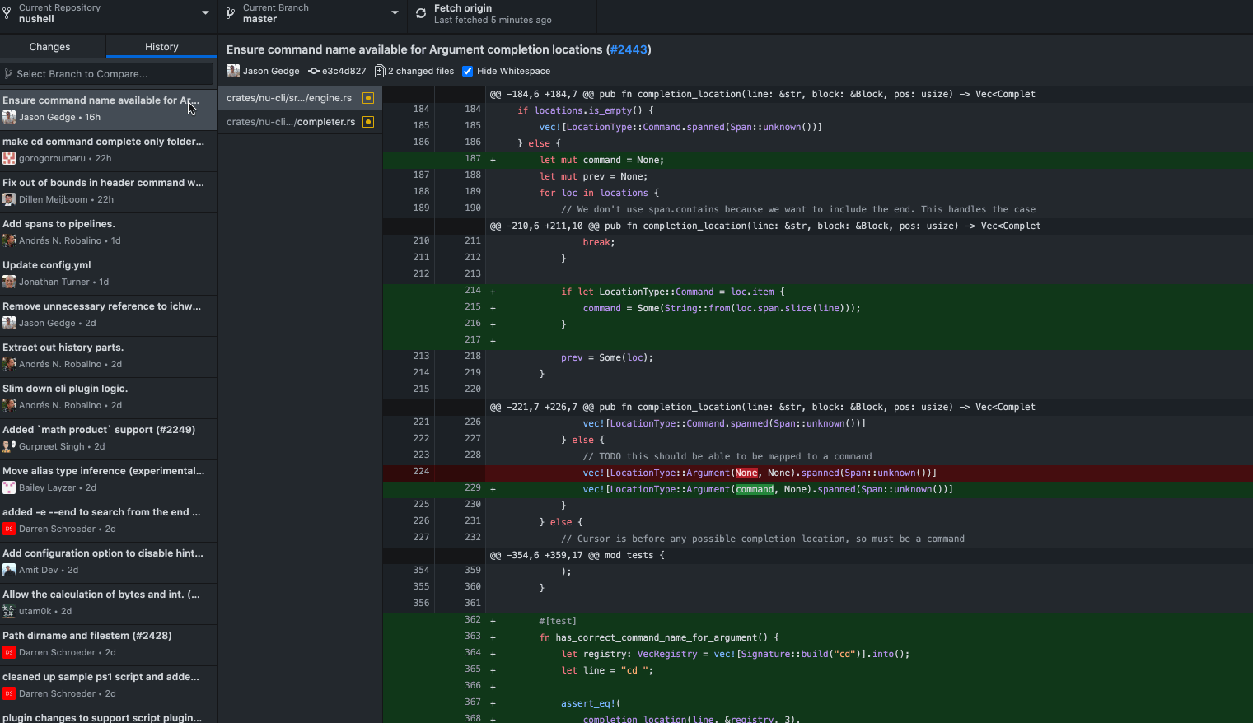Click the Fetch origin button
The image size is (1253, 723).
click(x=501, y=13)
